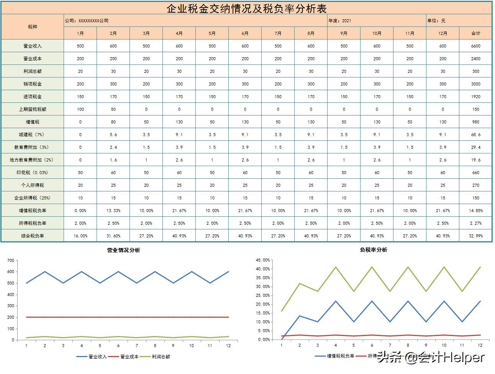495x374 pixels.
Task: Click the 增值税 row label
Action: pos(32,122)
